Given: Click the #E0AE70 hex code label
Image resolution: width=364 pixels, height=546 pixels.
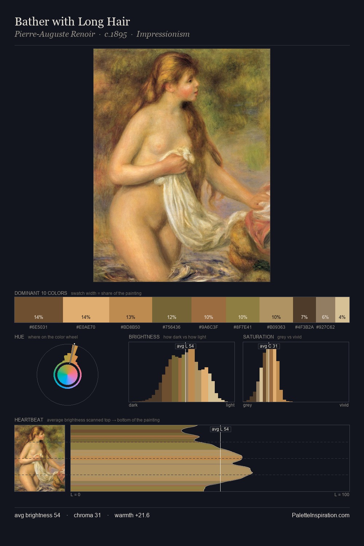Looking at the screenshot, I should pyautogui.click(x=86, y=327).
